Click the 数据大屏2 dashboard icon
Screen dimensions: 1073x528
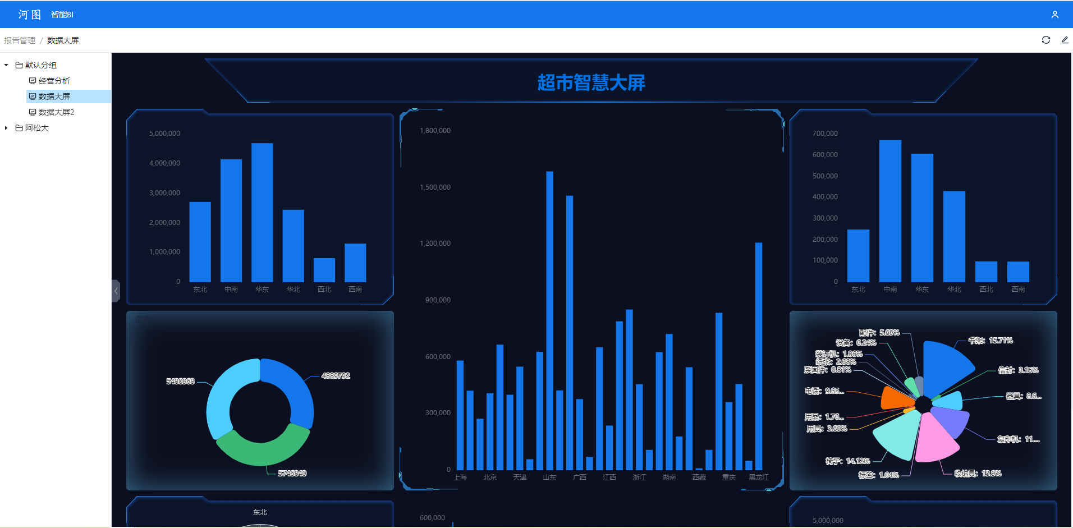(33, 112)
